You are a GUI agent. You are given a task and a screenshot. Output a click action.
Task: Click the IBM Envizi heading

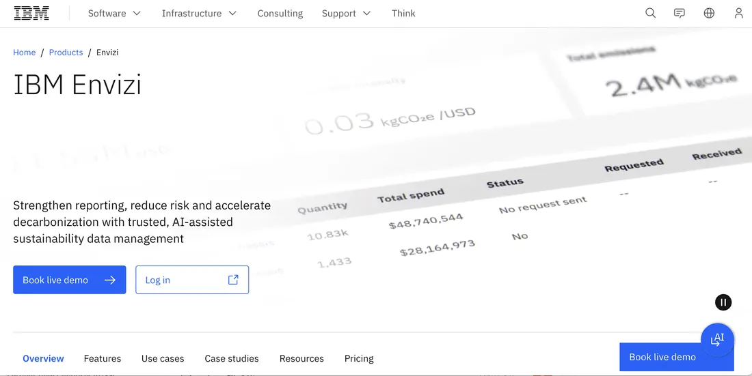(x=77, y=85)
